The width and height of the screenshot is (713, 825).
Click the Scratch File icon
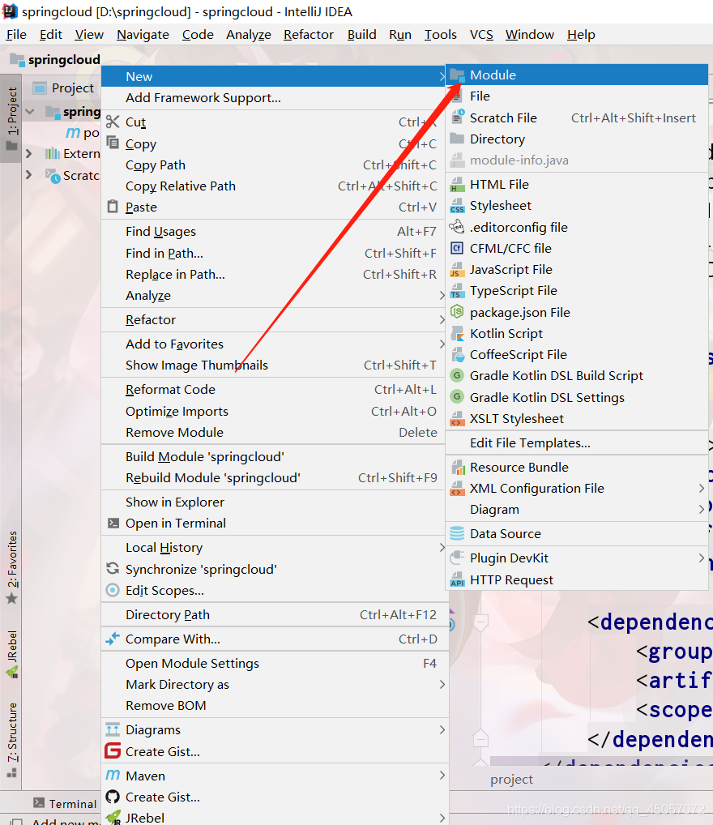(457, 118)
